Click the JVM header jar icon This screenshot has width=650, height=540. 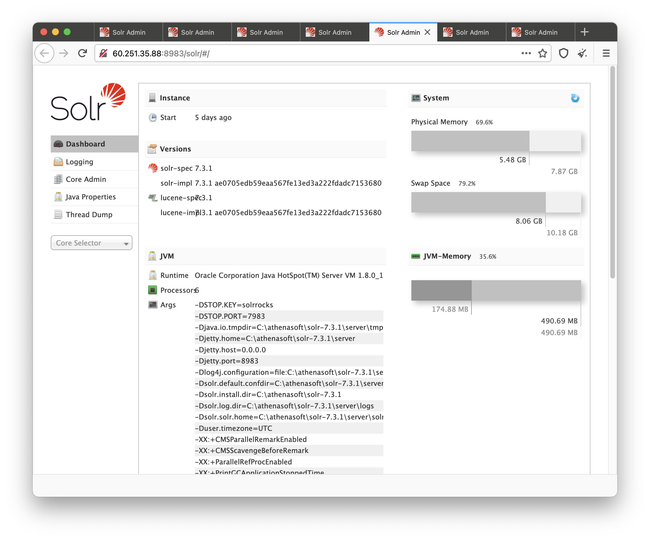(x=152, y=256)
